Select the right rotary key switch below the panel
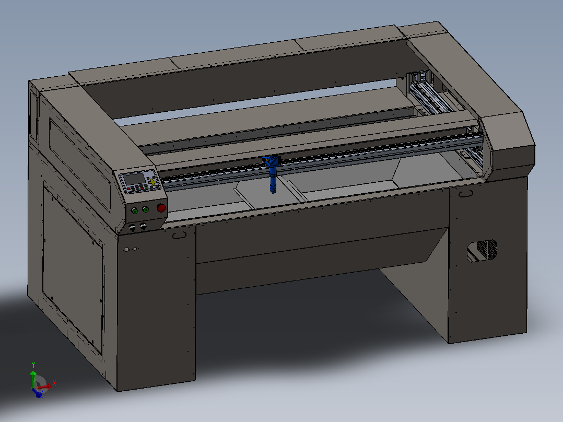The height and width of the screenshot is (422, 563). (x=143, y=226)
